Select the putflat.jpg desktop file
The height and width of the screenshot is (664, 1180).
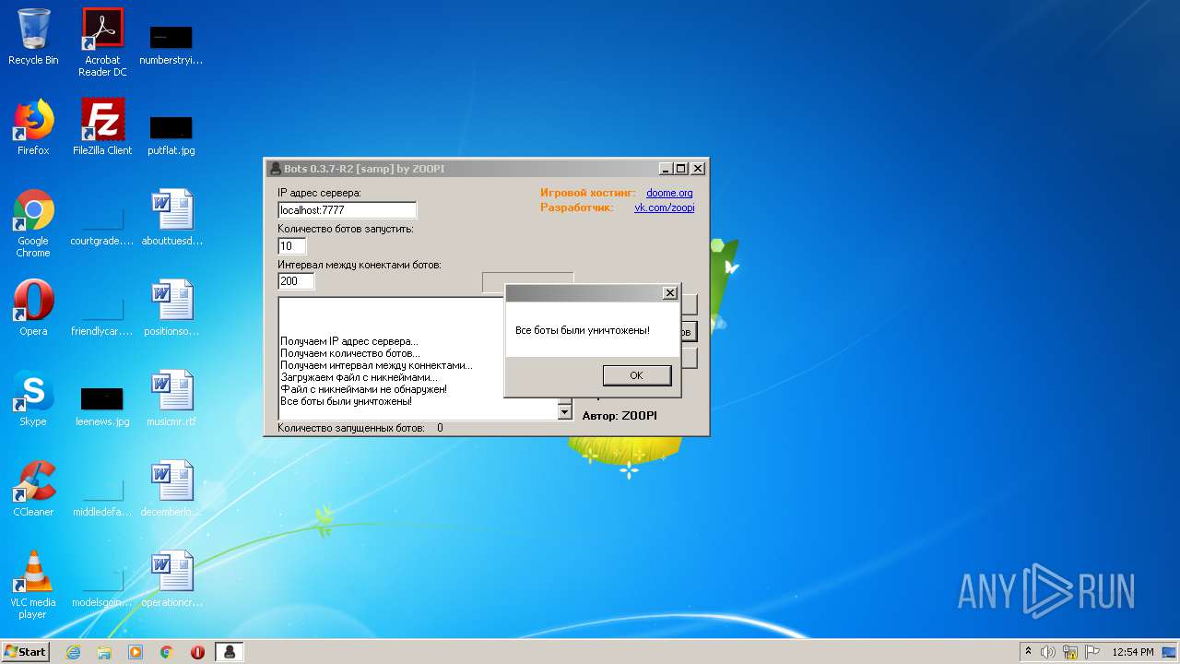click(x=171, y=134)
